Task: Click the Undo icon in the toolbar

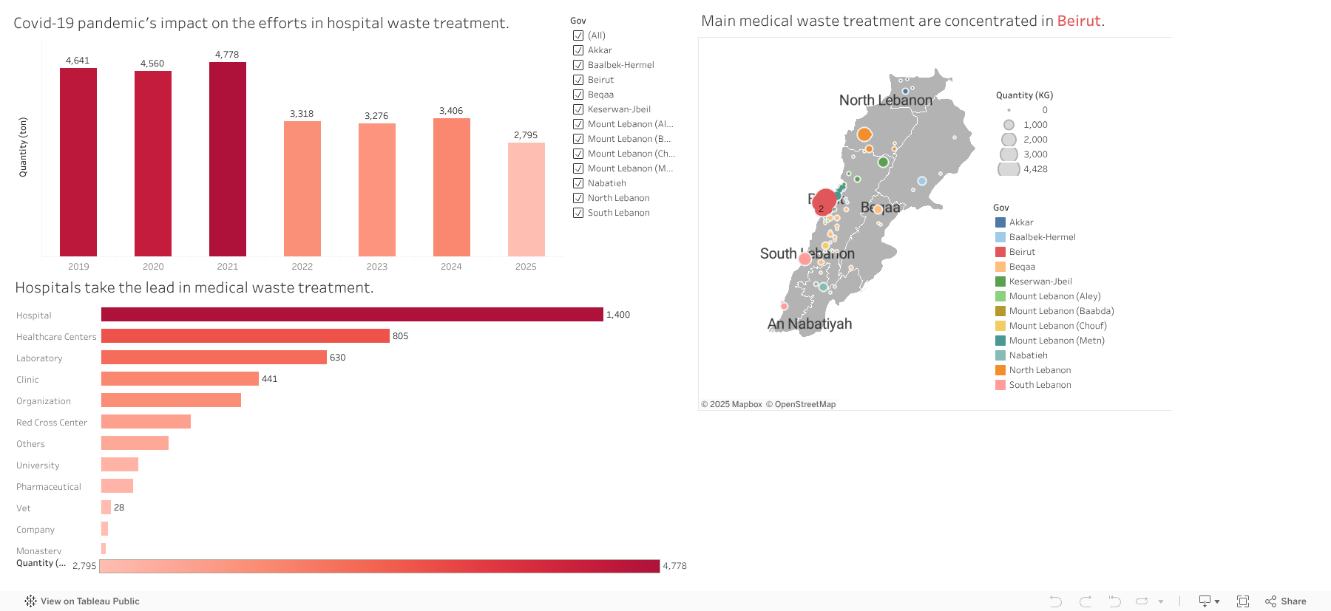Action: click(x=1056, y=601)
